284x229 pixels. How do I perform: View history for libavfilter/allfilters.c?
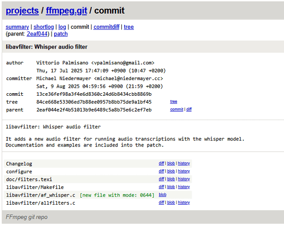(x=184, y=203)
